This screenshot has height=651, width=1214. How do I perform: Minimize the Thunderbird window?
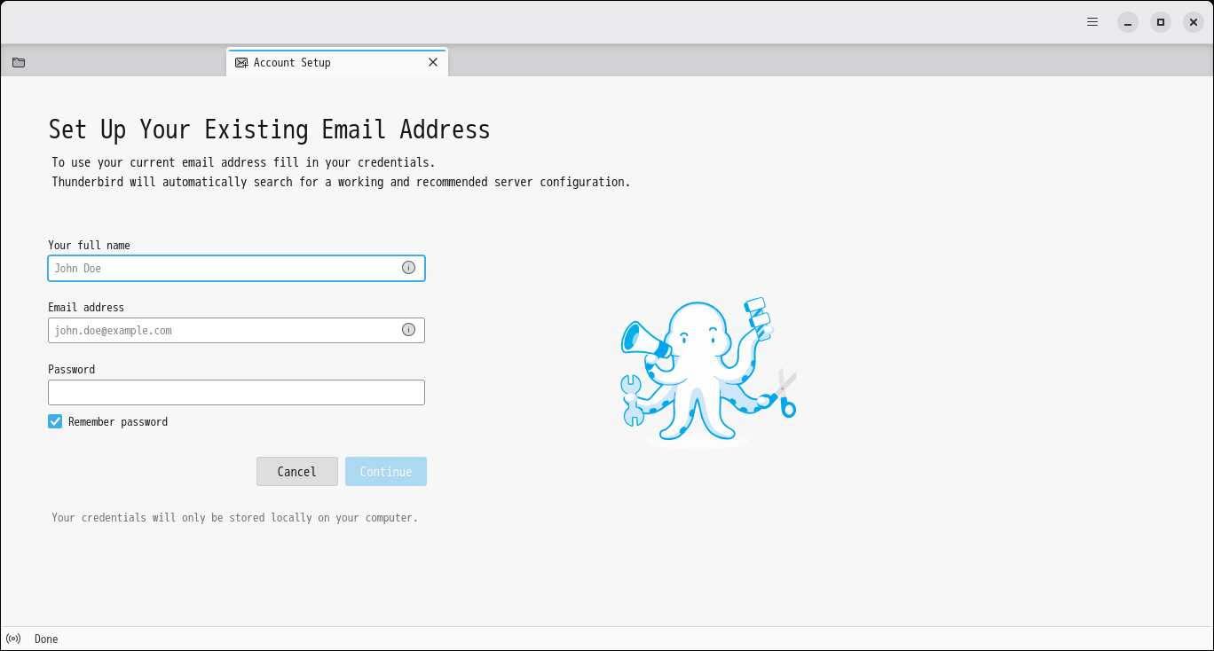point(1128,22)
